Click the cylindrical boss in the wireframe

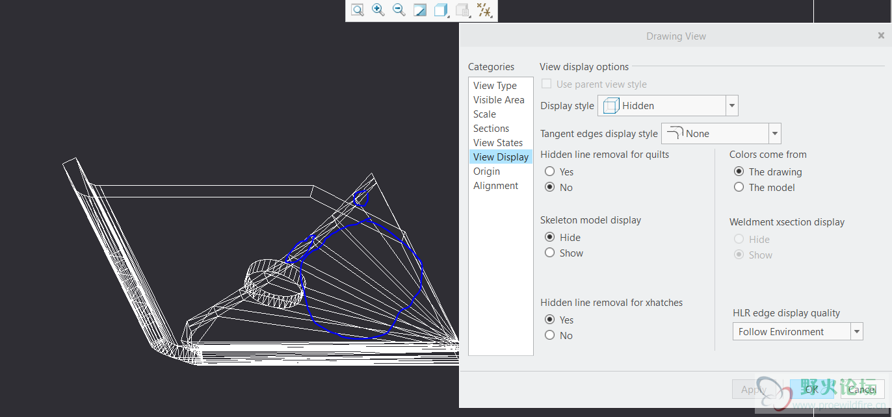click(274, 283)
